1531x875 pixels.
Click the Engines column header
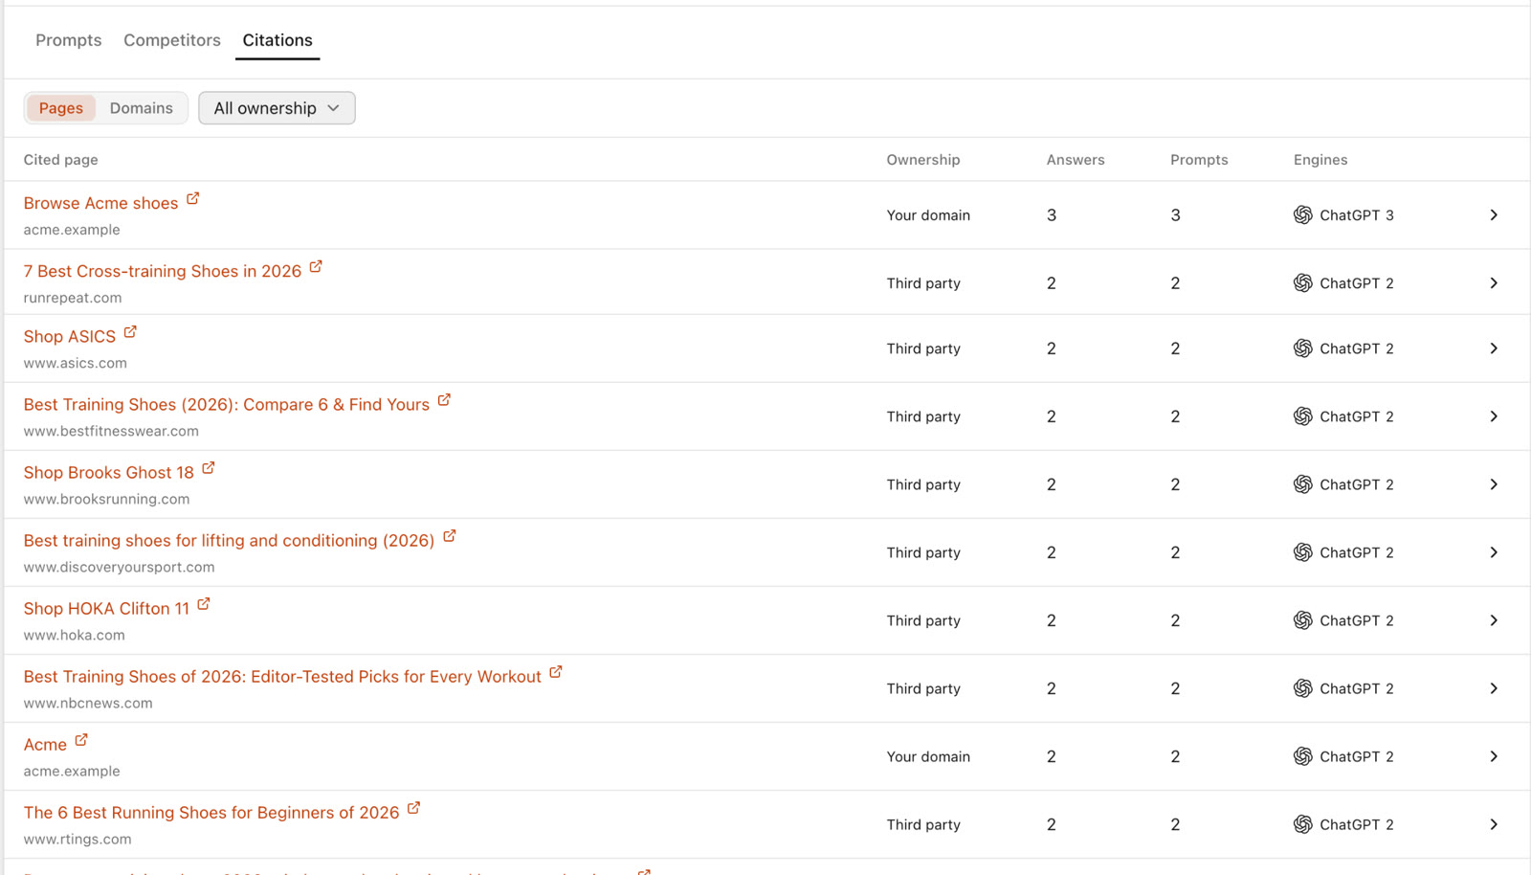[x=1320, y=160]
